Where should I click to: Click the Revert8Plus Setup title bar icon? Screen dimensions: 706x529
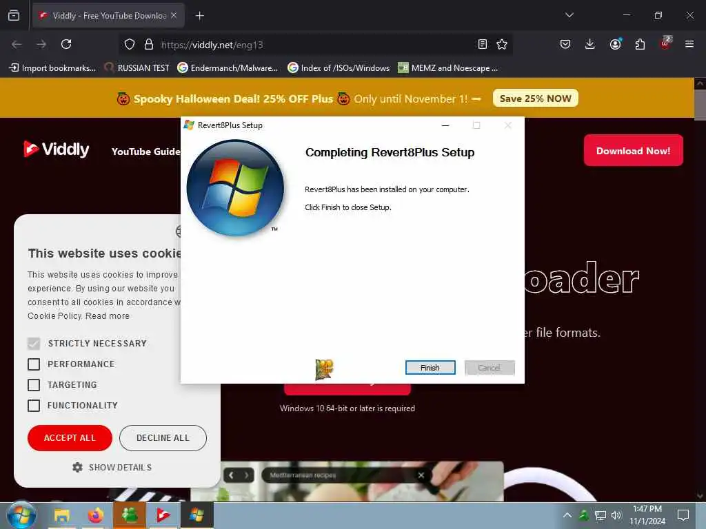(x=189, y=125)
